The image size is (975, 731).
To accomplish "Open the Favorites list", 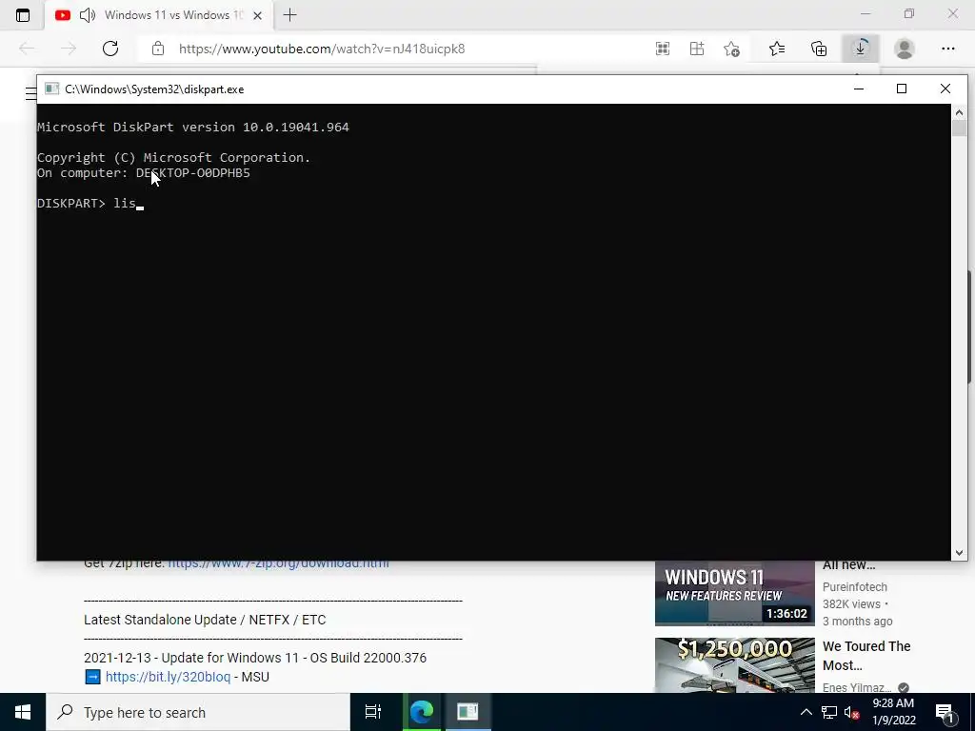I will click(777, 49).
